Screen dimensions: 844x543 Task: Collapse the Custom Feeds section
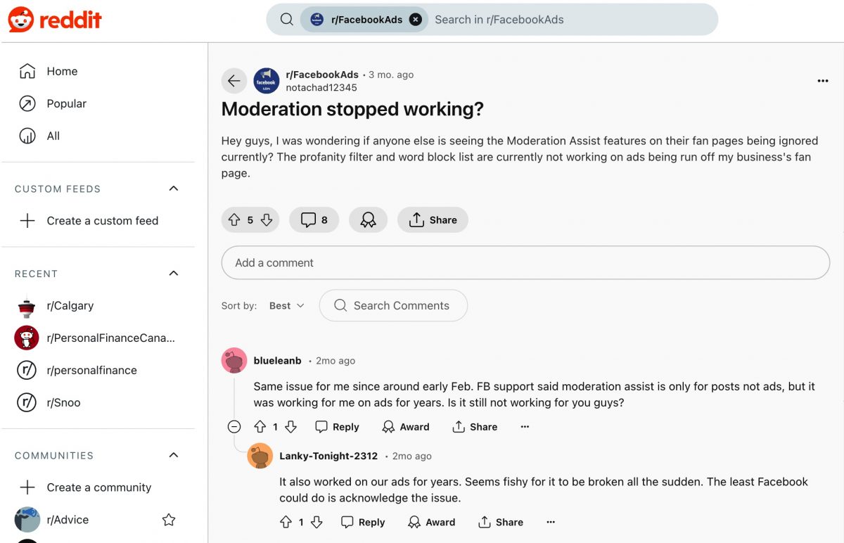click(x=174, y=189)
